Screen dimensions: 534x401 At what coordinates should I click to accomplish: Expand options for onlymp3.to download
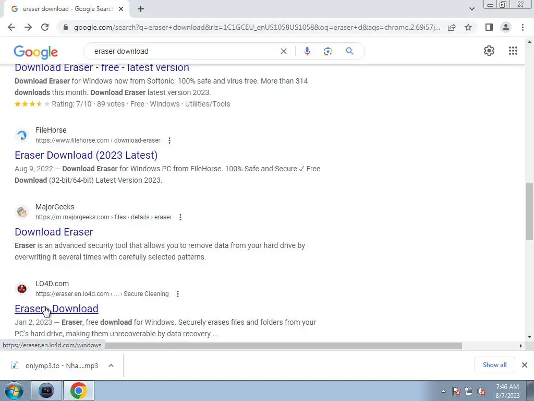111,365
